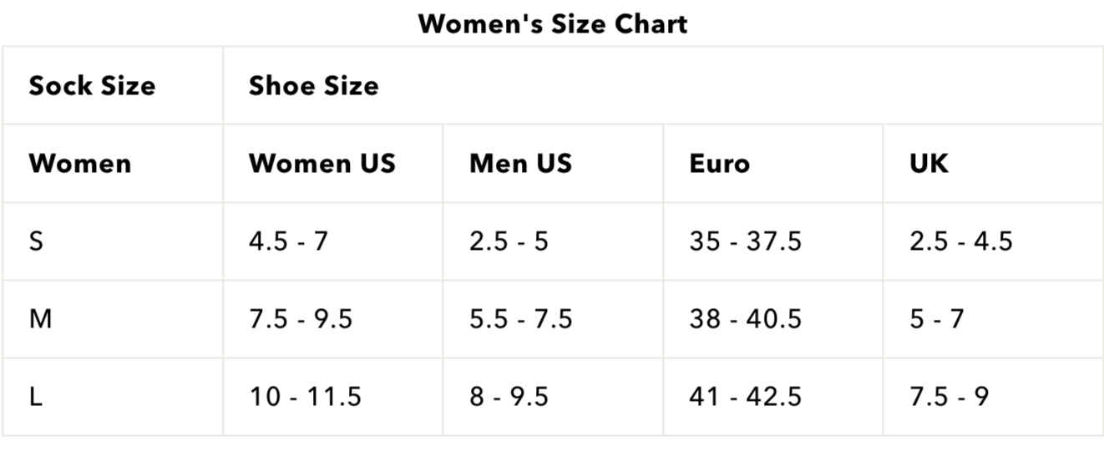Select the 8 - 9.5 Men US cell
This screenshot has height=457, width=1104.
(x=509, y=397)
